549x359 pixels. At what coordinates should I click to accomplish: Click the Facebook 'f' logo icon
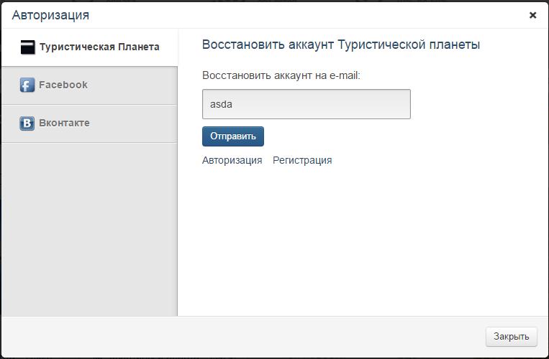(27, 85)
